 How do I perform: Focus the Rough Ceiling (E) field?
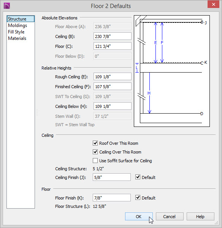point(113,77)
